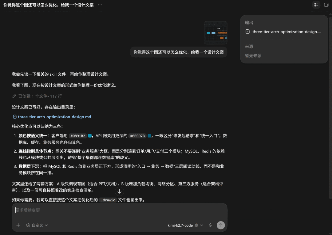This screenshot has width=332, height=235.
Task: Expand the '已创建 1 个文件' edit summary
Action: coord(37,96)
